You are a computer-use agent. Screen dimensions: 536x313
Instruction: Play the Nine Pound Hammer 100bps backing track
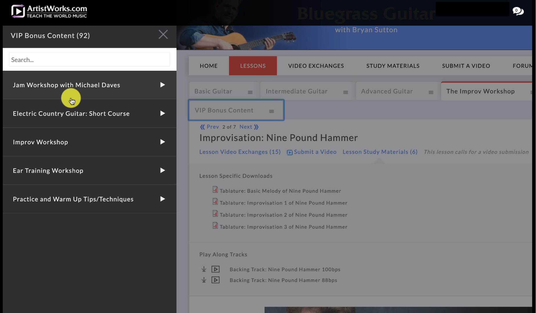point(215,269)
